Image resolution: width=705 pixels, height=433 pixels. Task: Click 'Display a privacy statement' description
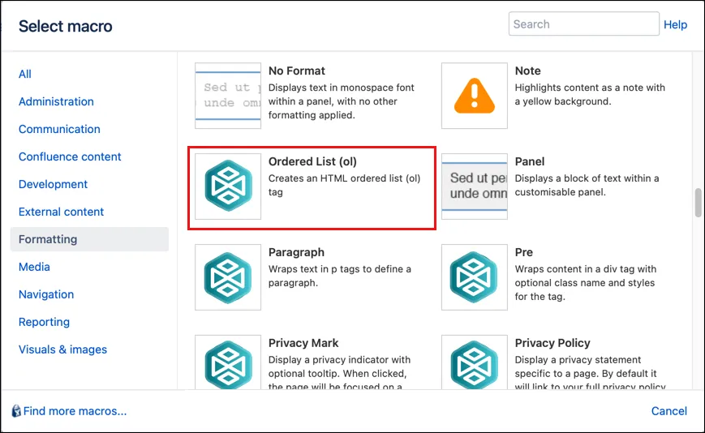[591, 372]
